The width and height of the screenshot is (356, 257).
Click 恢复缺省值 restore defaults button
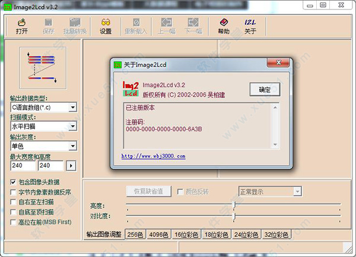149,191
